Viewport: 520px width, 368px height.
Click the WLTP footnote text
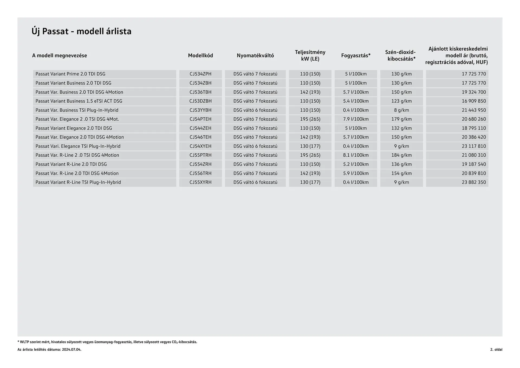(x=107, y=342)
